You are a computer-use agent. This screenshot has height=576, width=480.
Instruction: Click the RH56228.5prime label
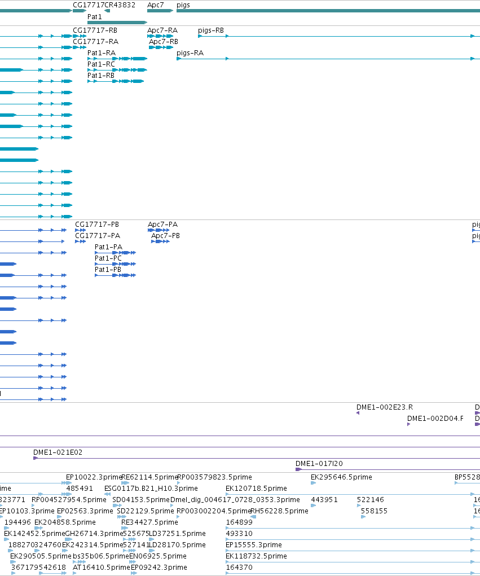pyautogui.click(x=279, y=511)
